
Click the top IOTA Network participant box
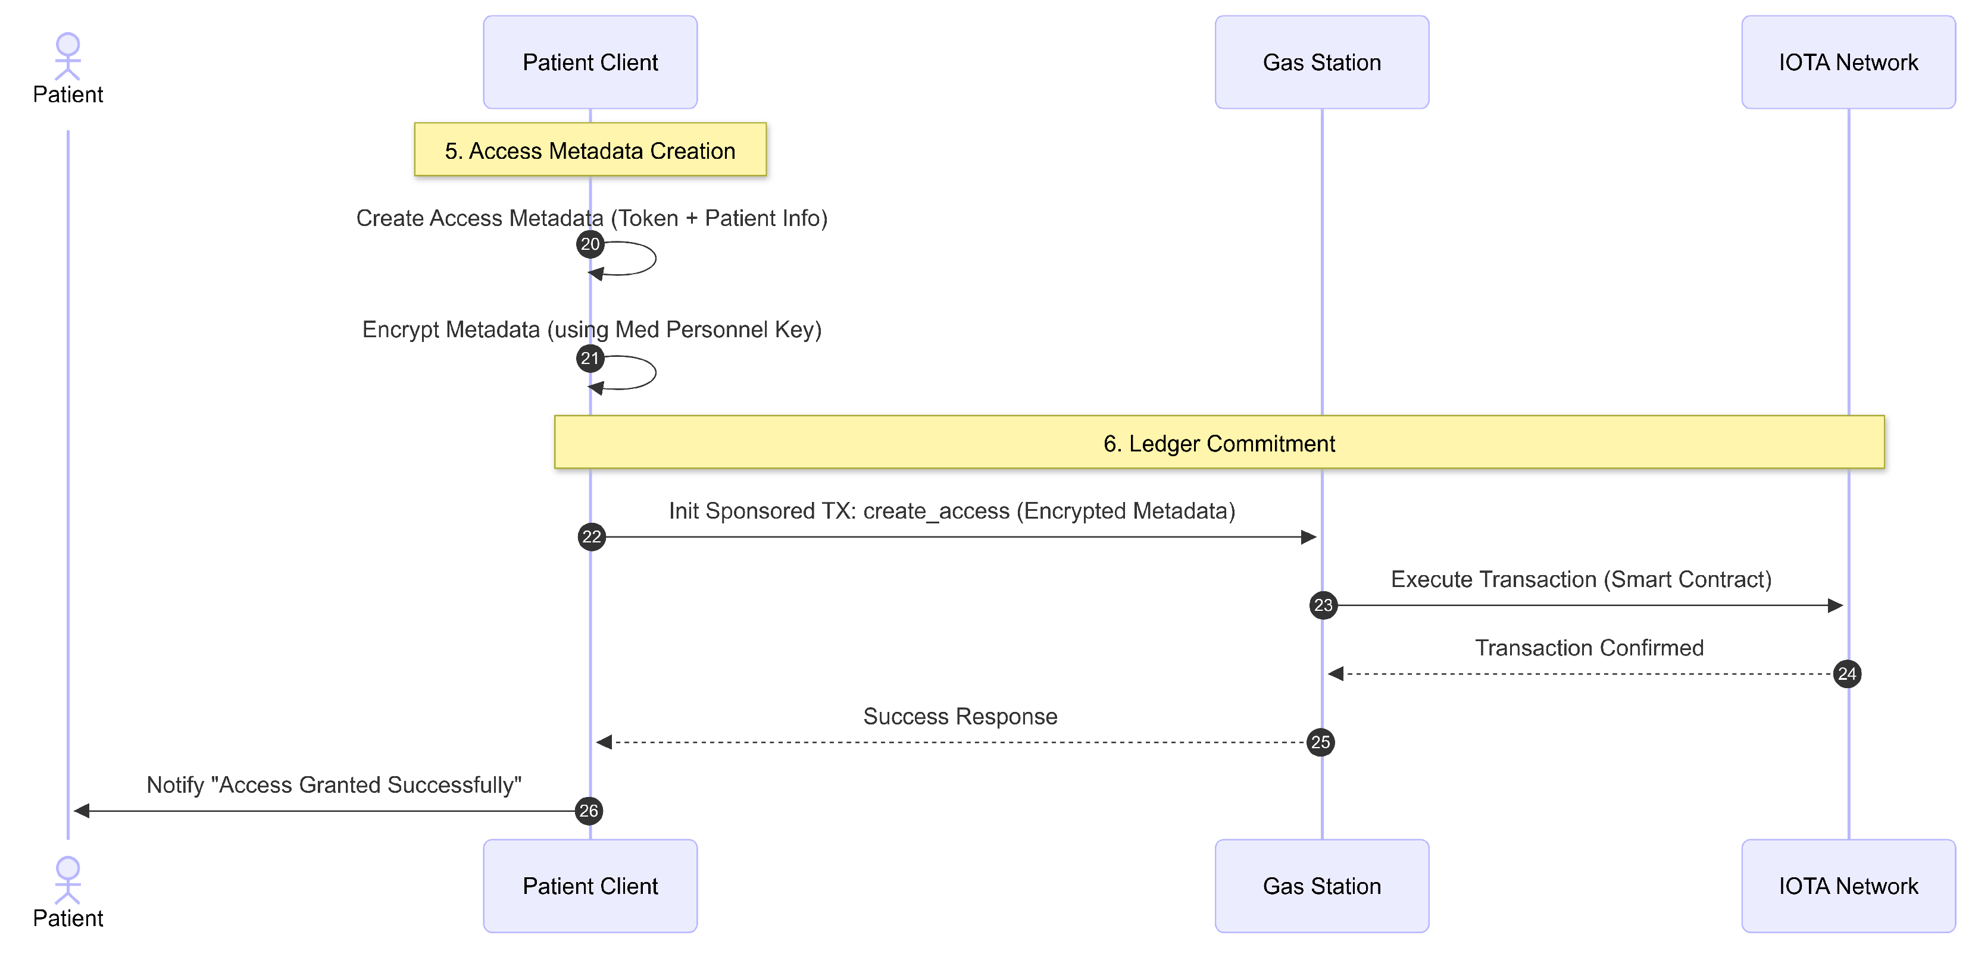(x=1847, y=62)
